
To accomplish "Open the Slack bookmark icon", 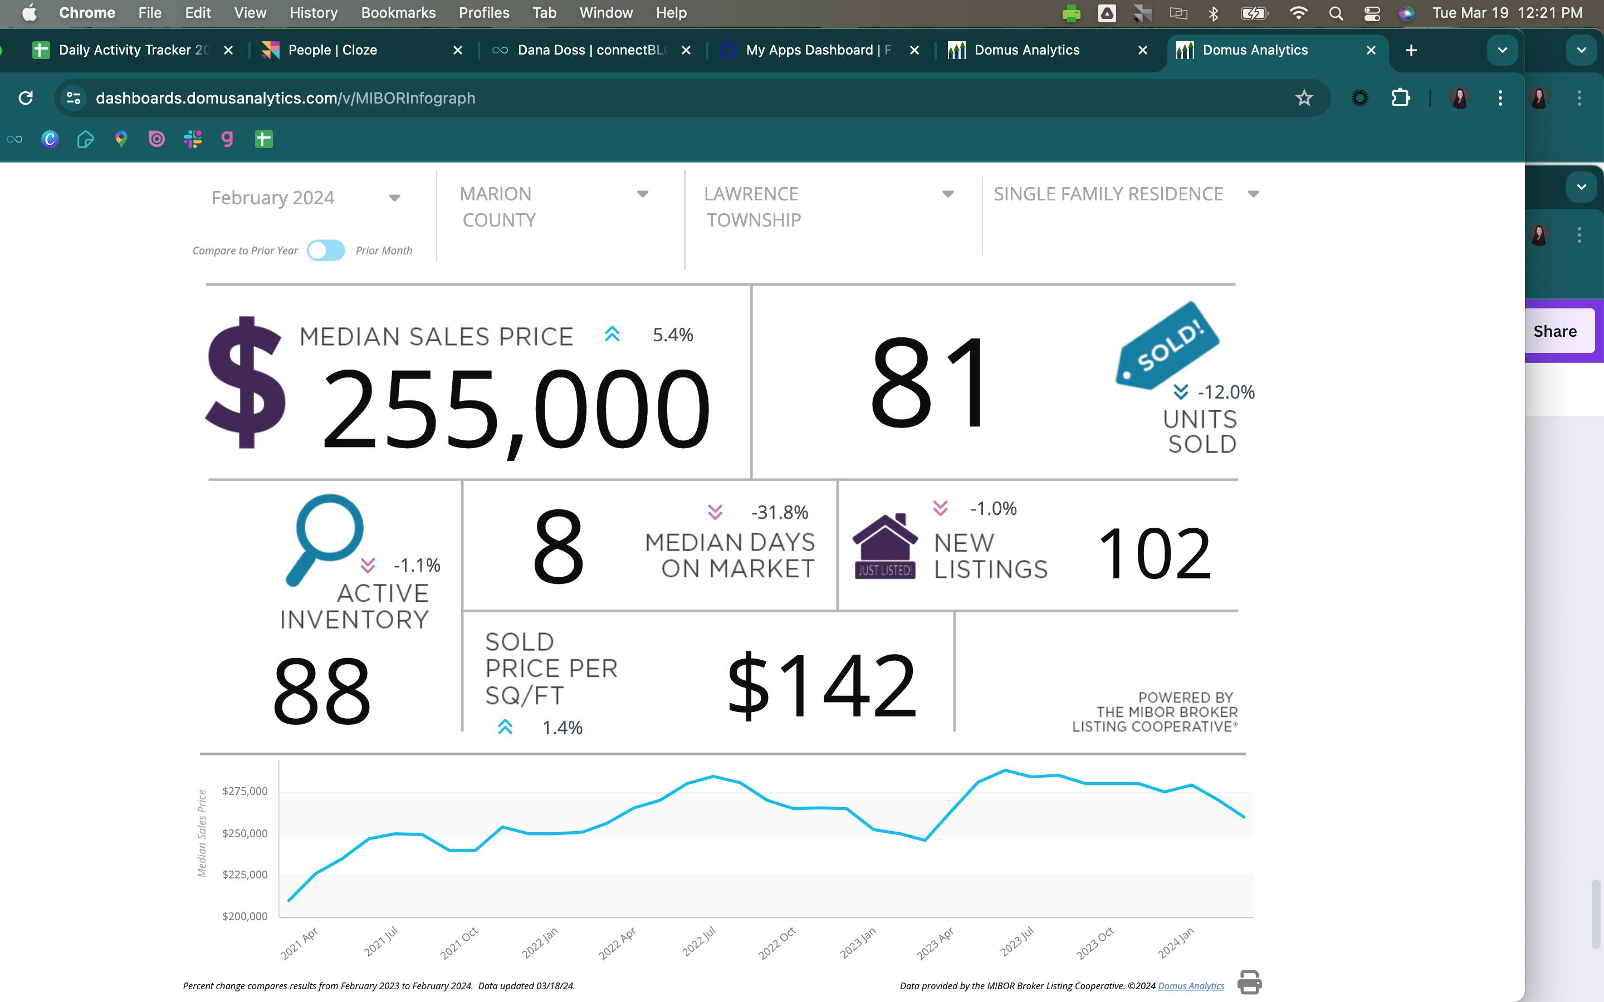I will 192,139.
